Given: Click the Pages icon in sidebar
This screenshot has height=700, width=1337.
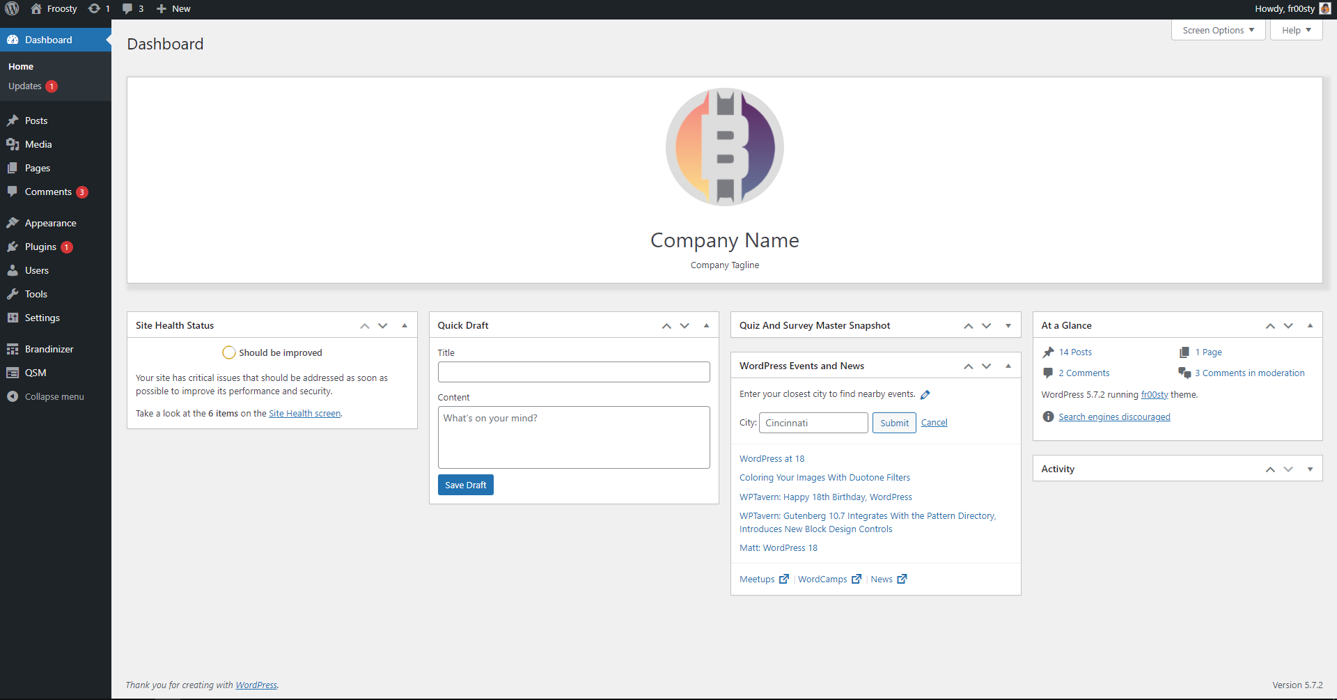Looking at the screenshot, I should point(13,168).
